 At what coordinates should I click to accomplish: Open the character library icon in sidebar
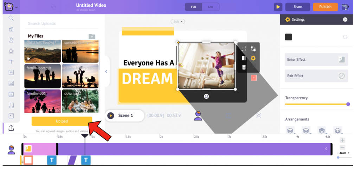coord(11,40)
